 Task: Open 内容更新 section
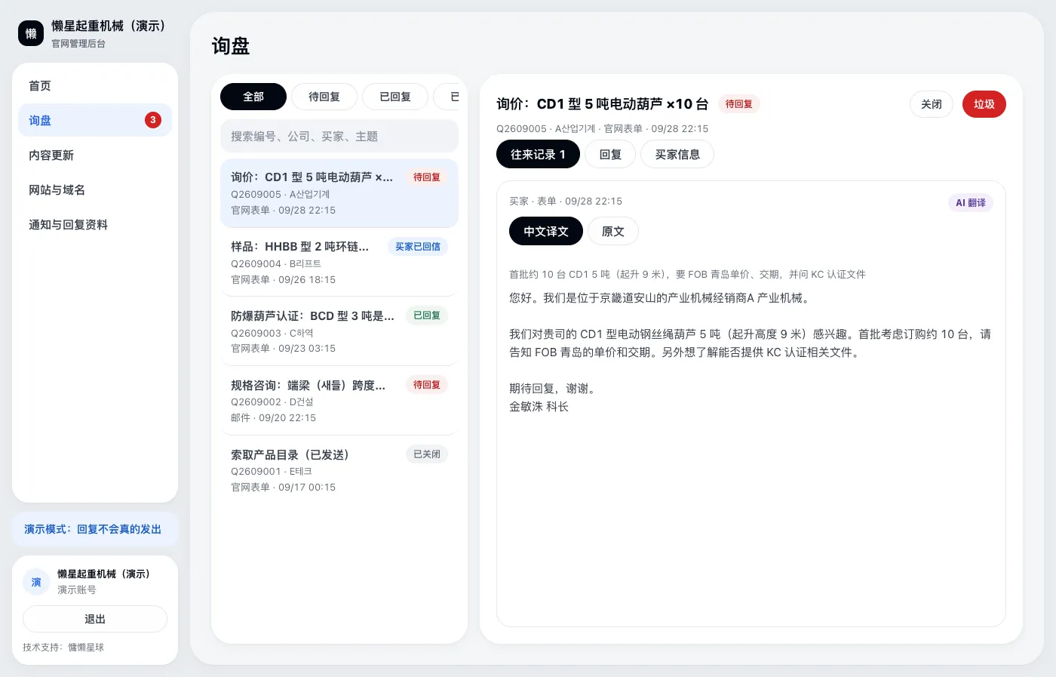pyautogui.click(x=95, y=155)
